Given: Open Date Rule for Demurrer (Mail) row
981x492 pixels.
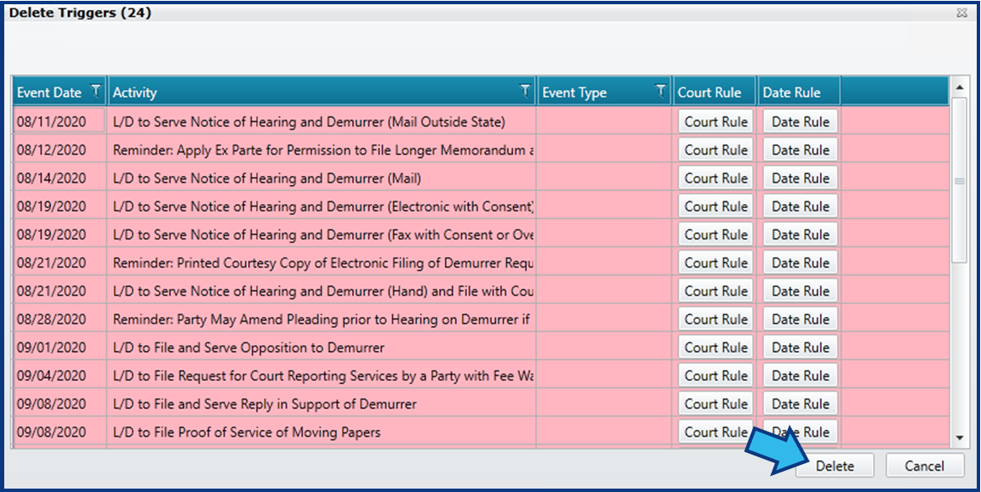Looking at the screenshot, I should tap(800, 178).
